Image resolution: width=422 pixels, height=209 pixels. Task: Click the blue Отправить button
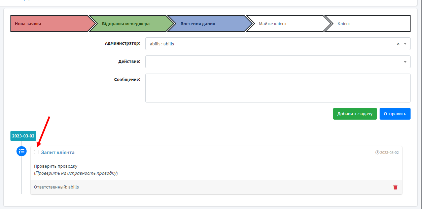pyautogui.click(x=395, y=114)
